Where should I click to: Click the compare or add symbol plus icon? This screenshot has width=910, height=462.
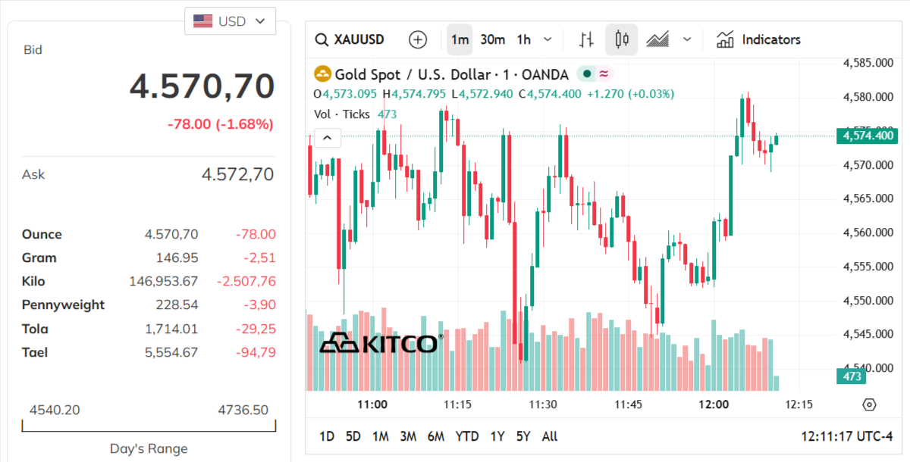418,39
